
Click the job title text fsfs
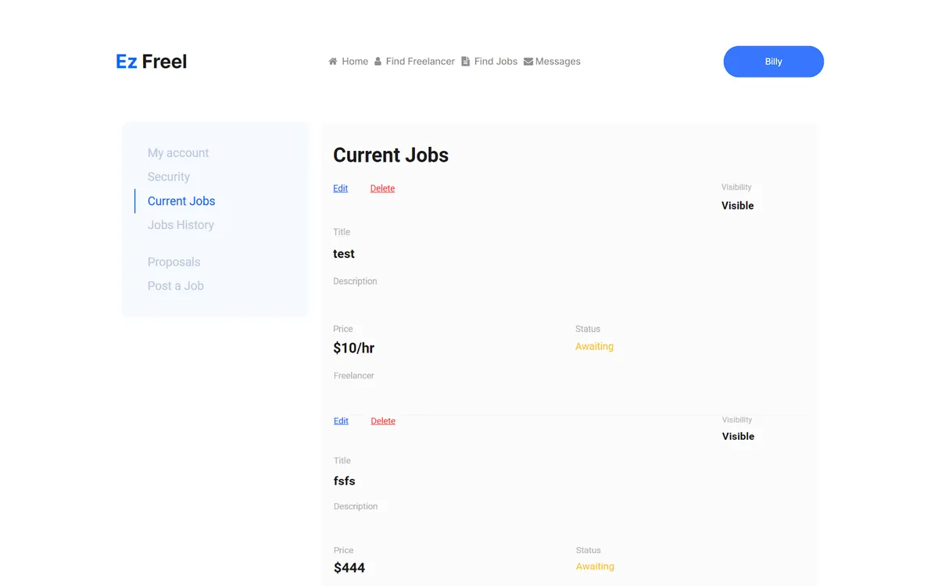pyautogui.click(x=345, y=481)
